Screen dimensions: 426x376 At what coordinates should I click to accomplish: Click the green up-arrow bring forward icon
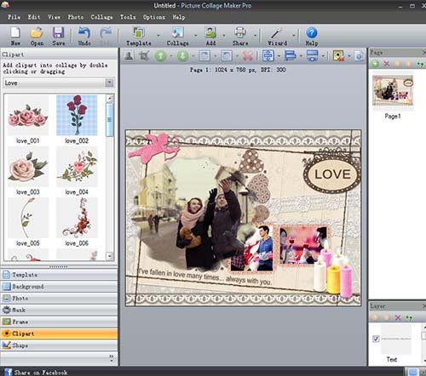tap(160, 56)
